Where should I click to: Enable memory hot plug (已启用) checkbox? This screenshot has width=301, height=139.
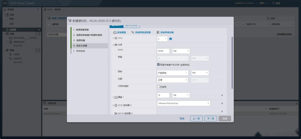pos(158,86)
